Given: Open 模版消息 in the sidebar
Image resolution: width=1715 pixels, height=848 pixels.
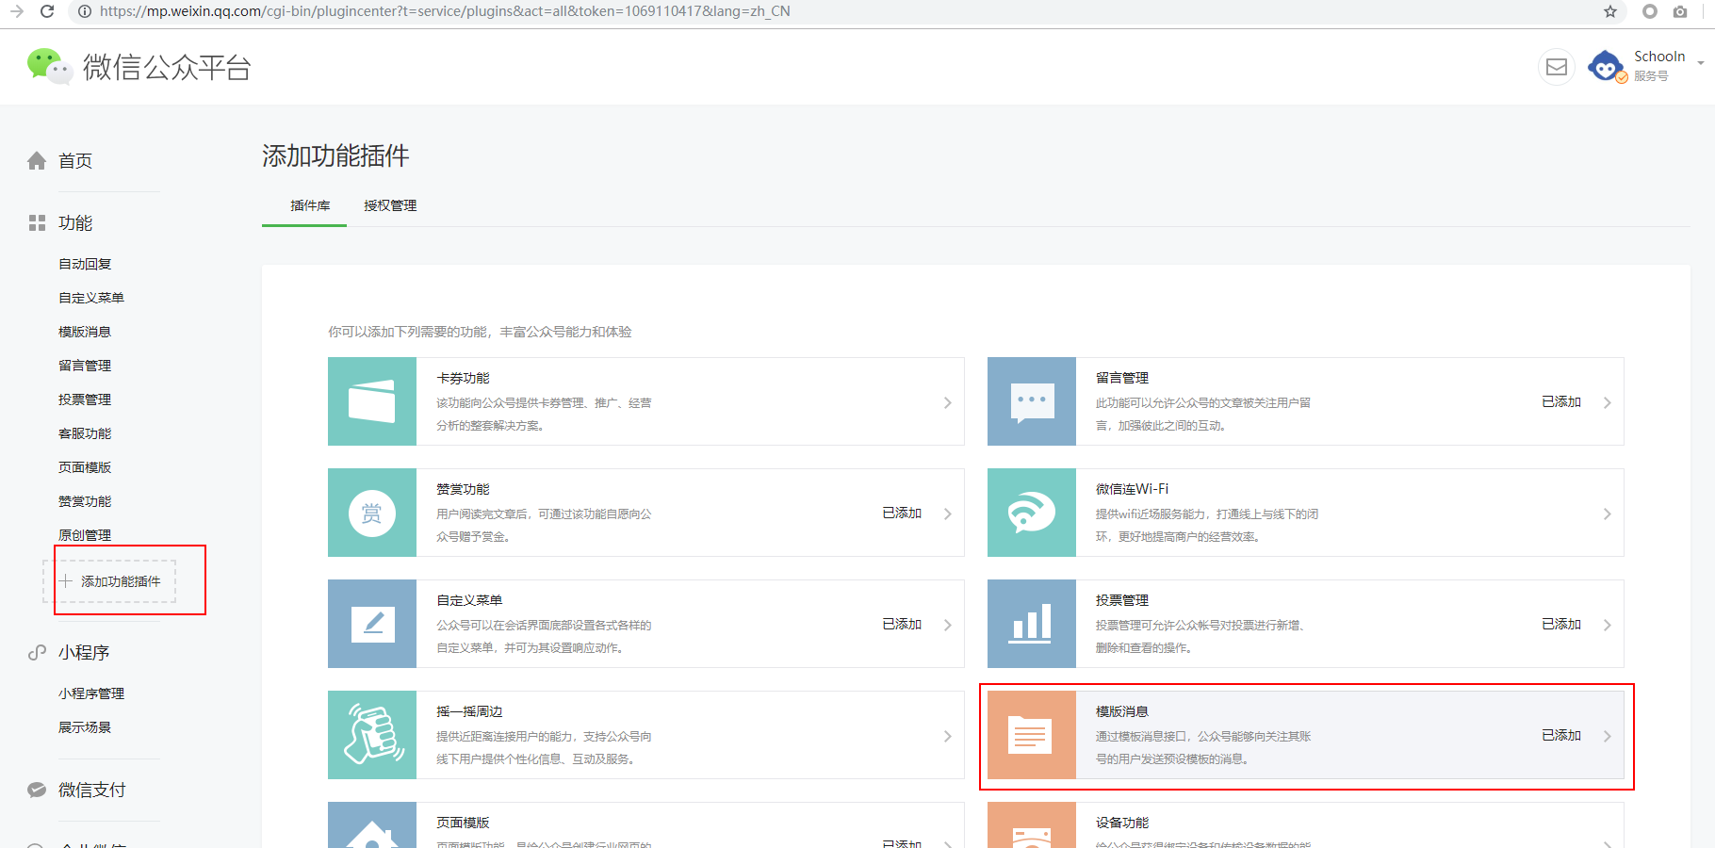Looking at the screenshot, I should 85,332.
